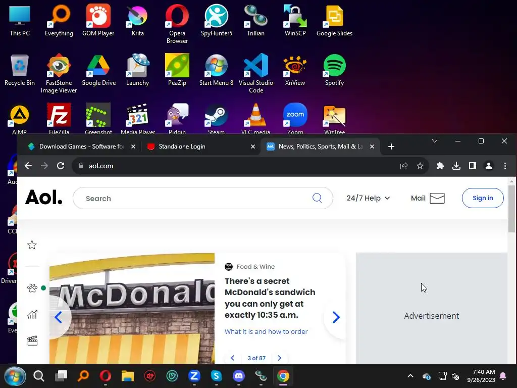Open the Steam desktop icon
Screen dimensions: 517x388
click(x=216, y=119)
